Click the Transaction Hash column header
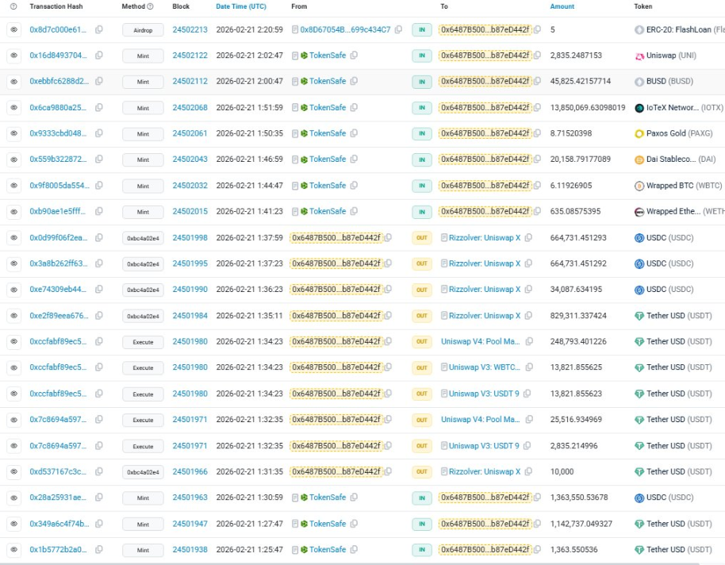The height and width of the screenshot is (565, 725). 56,6
